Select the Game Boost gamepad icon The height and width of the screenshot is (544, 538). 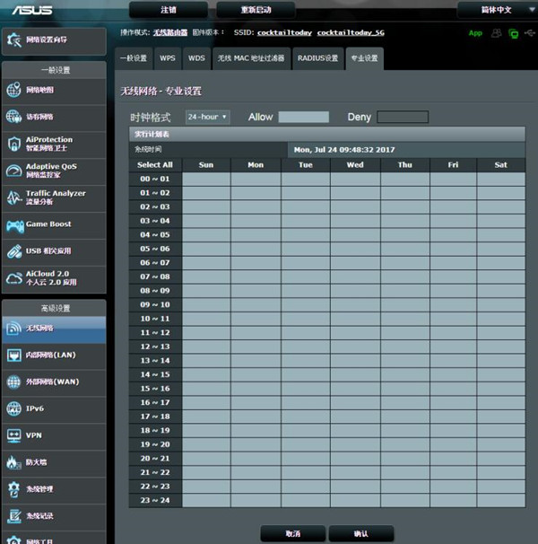(14, 224)
